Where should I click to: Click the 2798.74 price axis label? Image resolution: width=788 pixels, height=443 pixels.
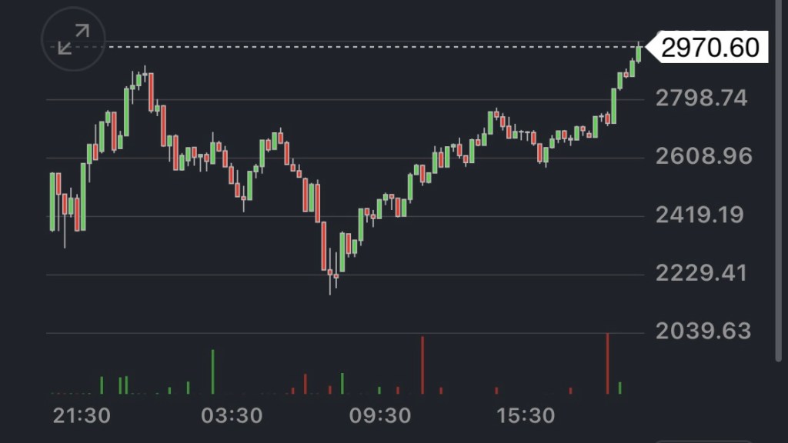click(x=701, y=98)
